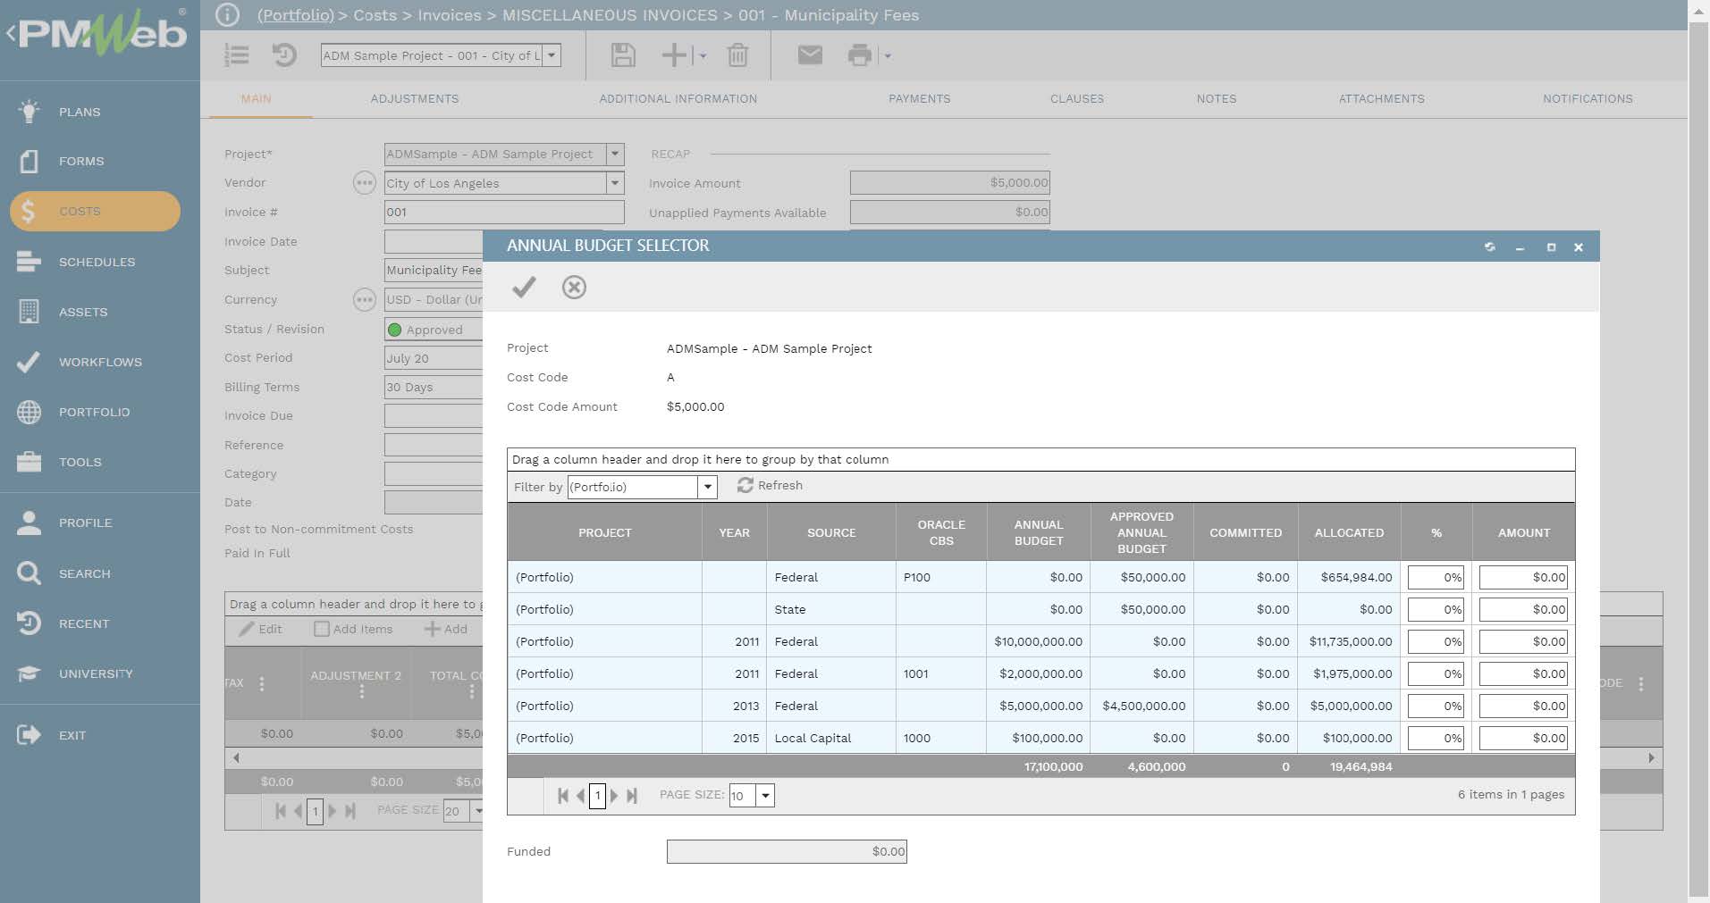
Task: Click the Edit button in the invoice grid
Action: [x=261, y=629]
